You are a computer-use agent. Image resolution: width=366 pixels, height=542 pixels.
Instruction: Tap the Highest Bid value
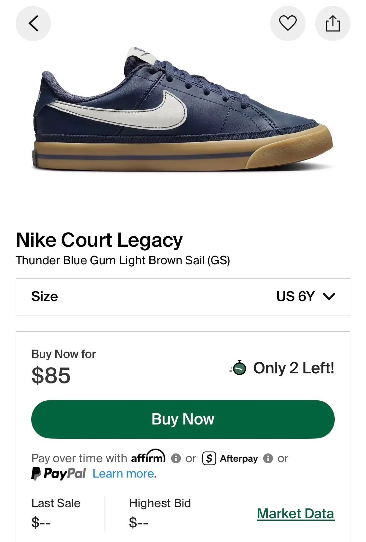click(139, 522)
